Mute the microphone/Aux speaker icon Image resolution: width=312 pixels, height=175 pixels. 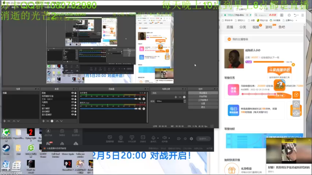tap(140, 109)
